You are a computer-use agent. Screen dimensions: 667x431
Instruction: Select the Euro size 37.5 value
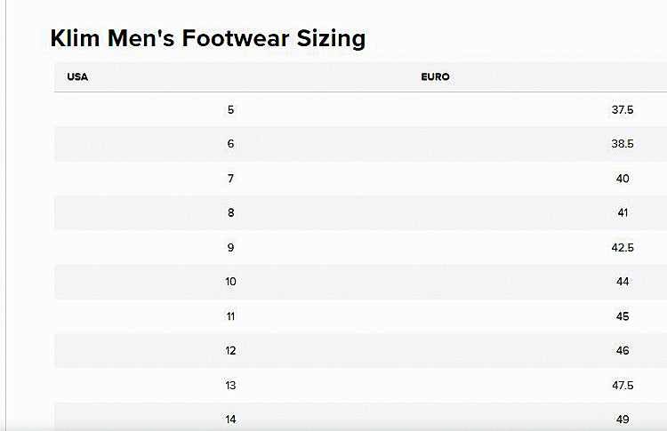coord(623,109)
